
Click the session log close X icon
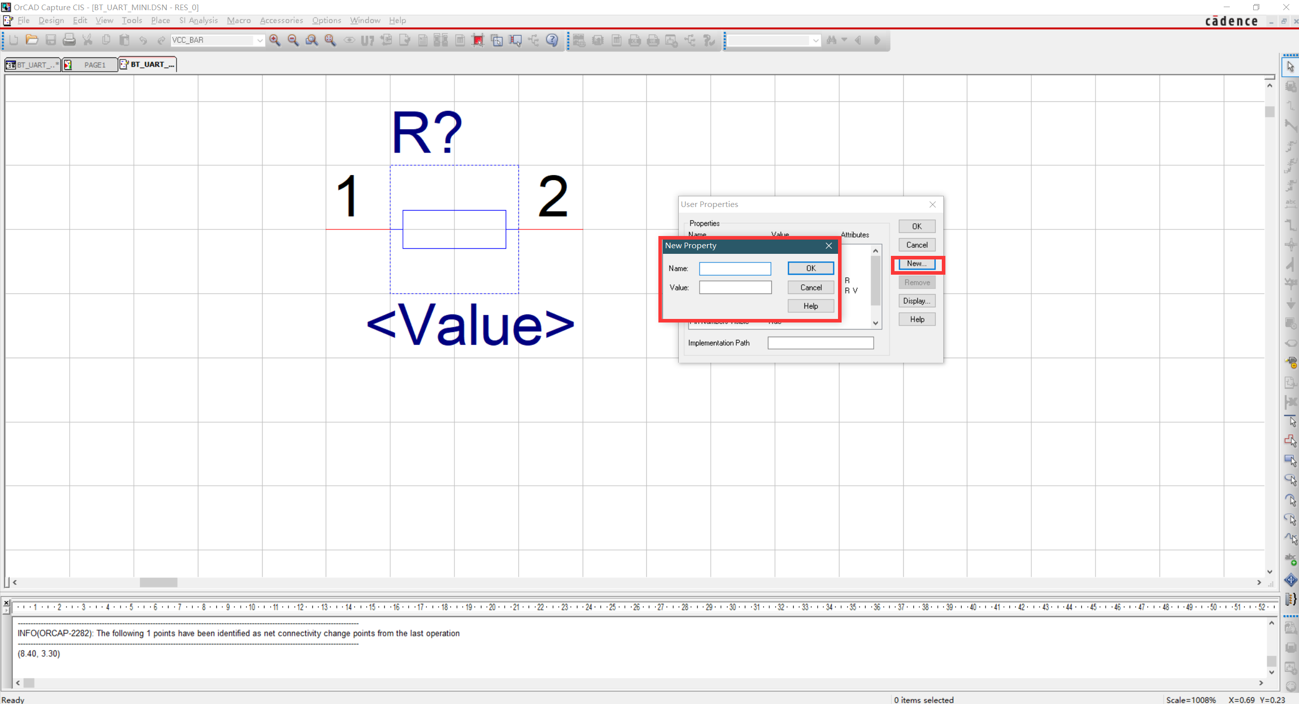click(x=6, y=603)
